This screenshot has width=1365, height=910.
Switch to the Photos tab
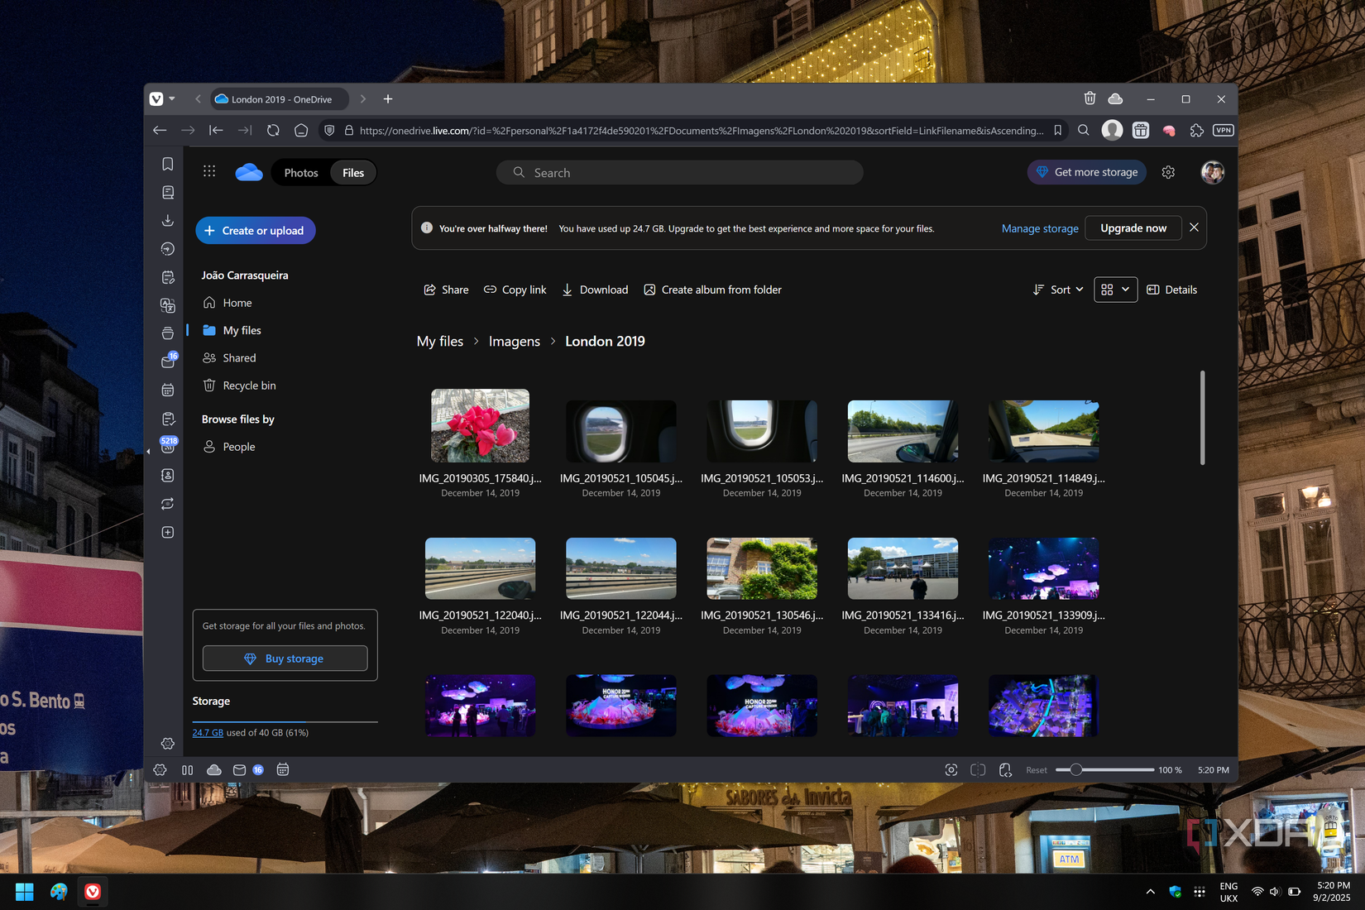pyautogui.click(x=301, y=173)
